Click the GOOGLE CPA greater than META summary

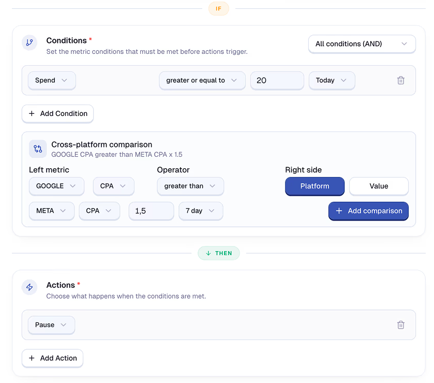117,155
